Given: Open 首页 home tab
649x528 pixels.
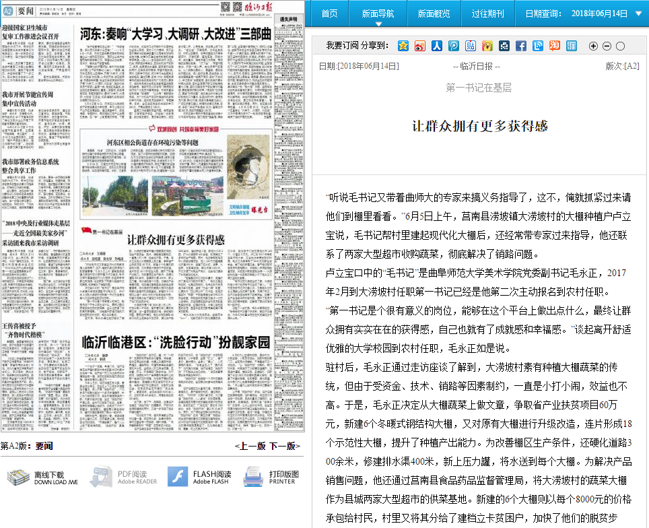Looking at the screenshot, I should pyautogui.click(x=329, y=13).
